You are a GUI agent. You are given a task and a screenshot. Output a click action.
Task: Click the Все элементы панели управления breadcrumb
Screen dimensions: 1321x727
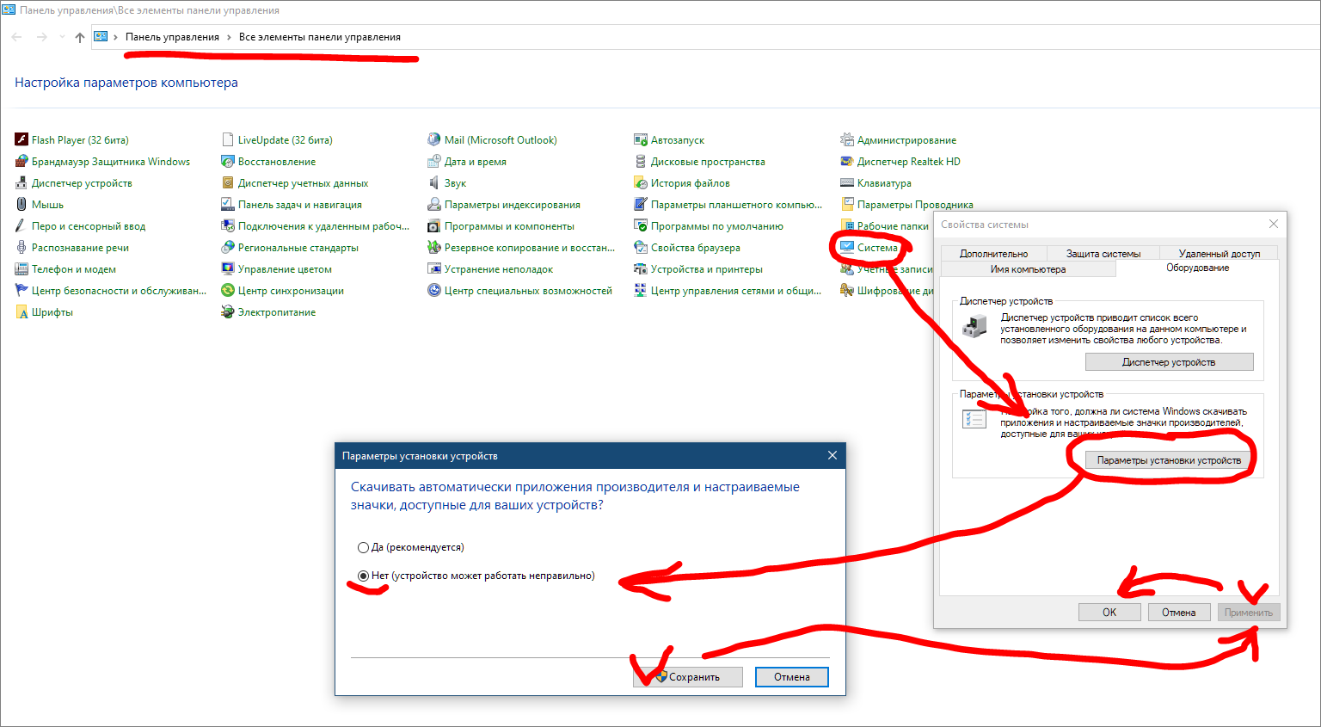(320, 37)
